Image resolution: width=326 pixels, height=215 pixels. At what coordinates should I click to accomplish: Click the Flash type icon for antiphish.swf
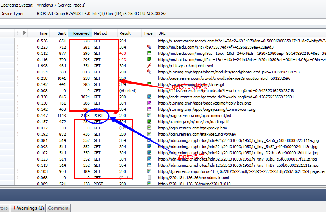pos(149,66)
